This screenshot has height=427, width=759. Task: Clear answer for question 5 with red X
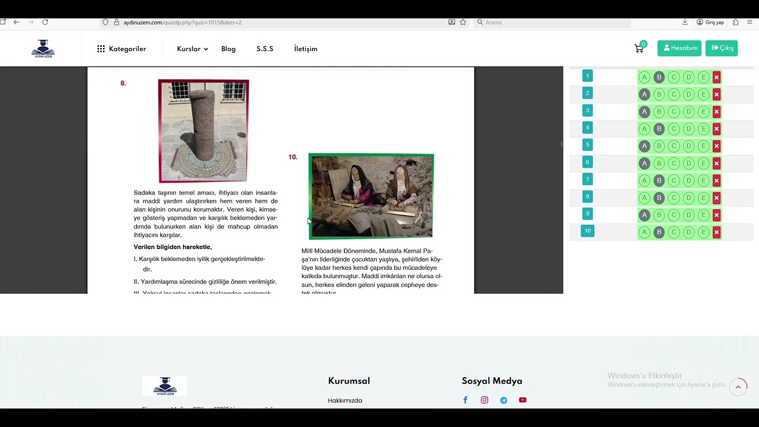tap(716, 146)
